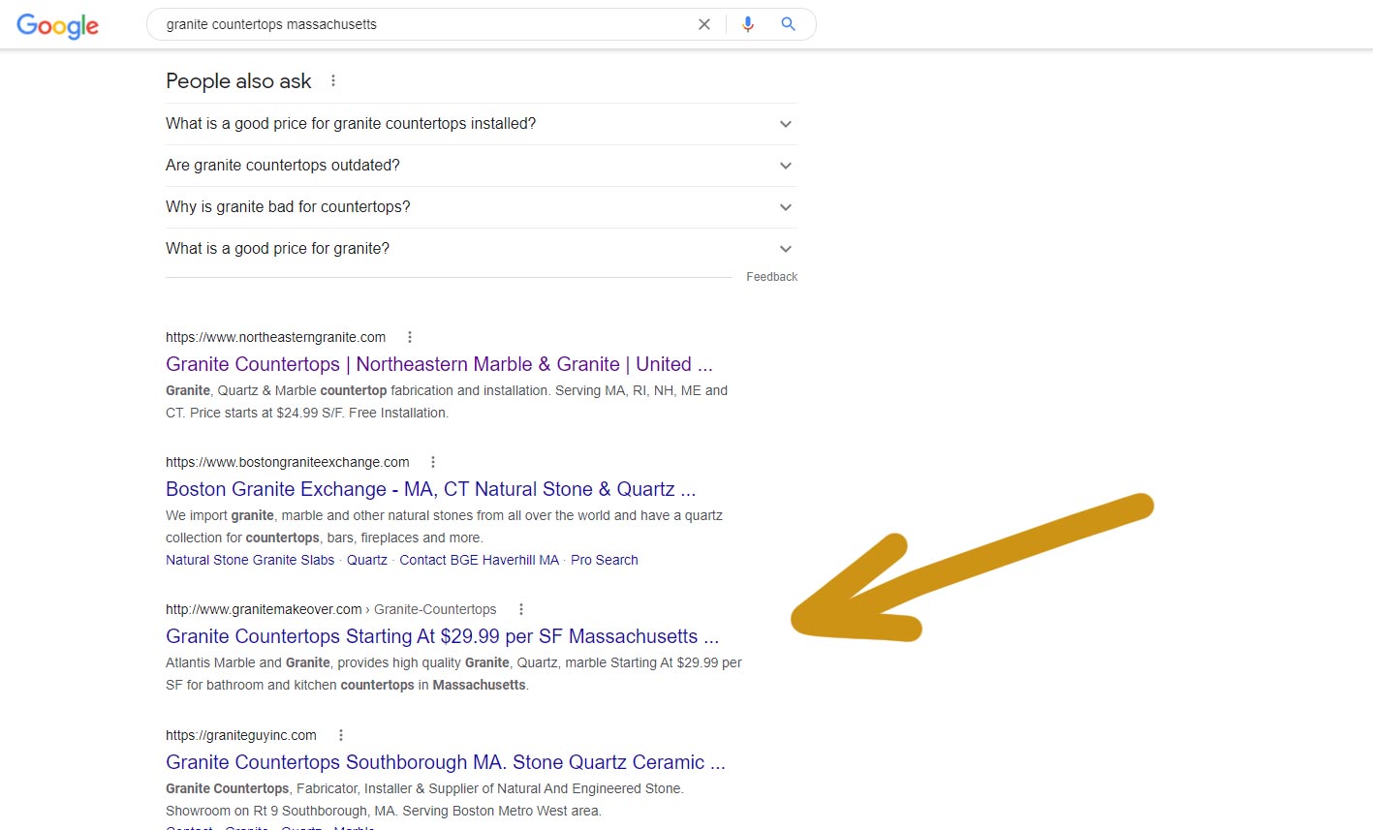Click the Feedback link
1373x830 pixels.
coord(771,277)
